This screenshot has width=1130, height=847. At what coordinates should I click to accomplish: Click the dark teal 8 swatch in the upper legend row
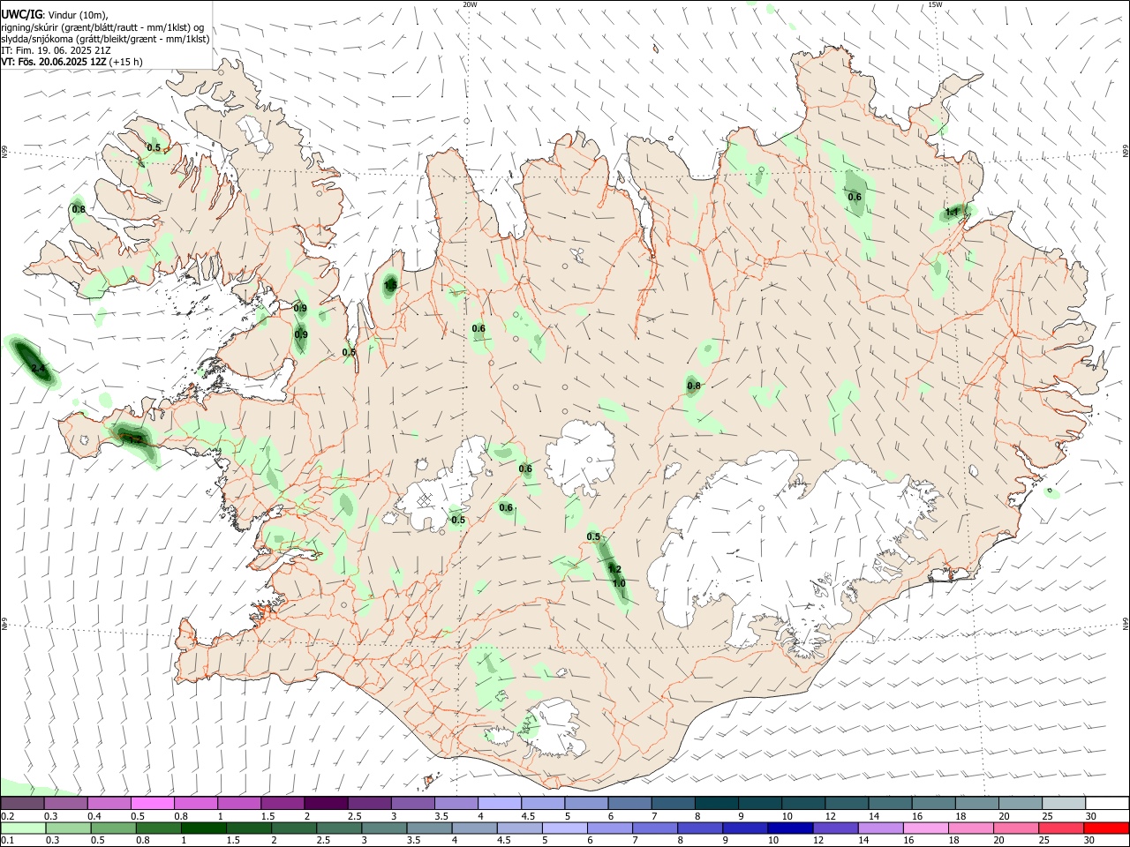(x=715, y=803)
